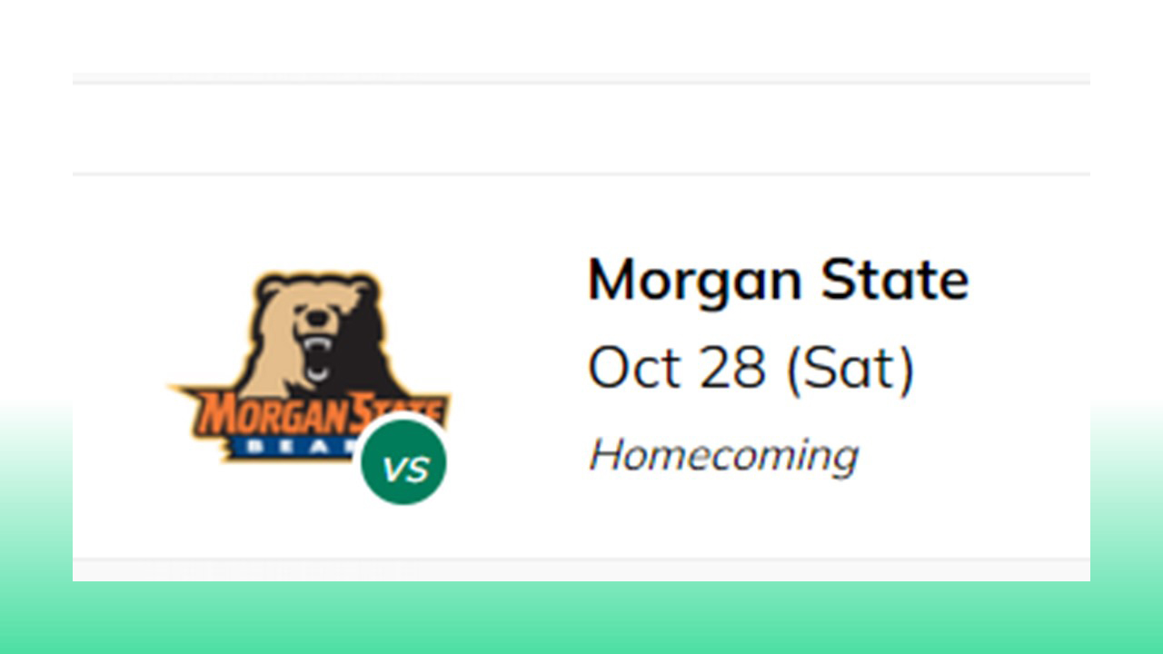Click the green VS badge icon
The height and width of the screenshot is (654, 1163).
403,463
